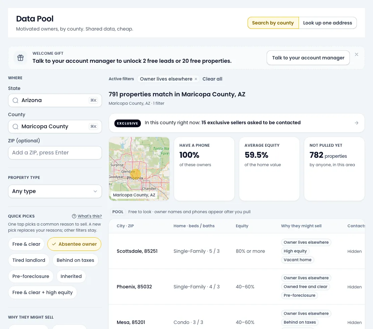This screenshot has height=329, width=373.
Task: Click the EXCLUSIVE badge
Action: [127, 123]
